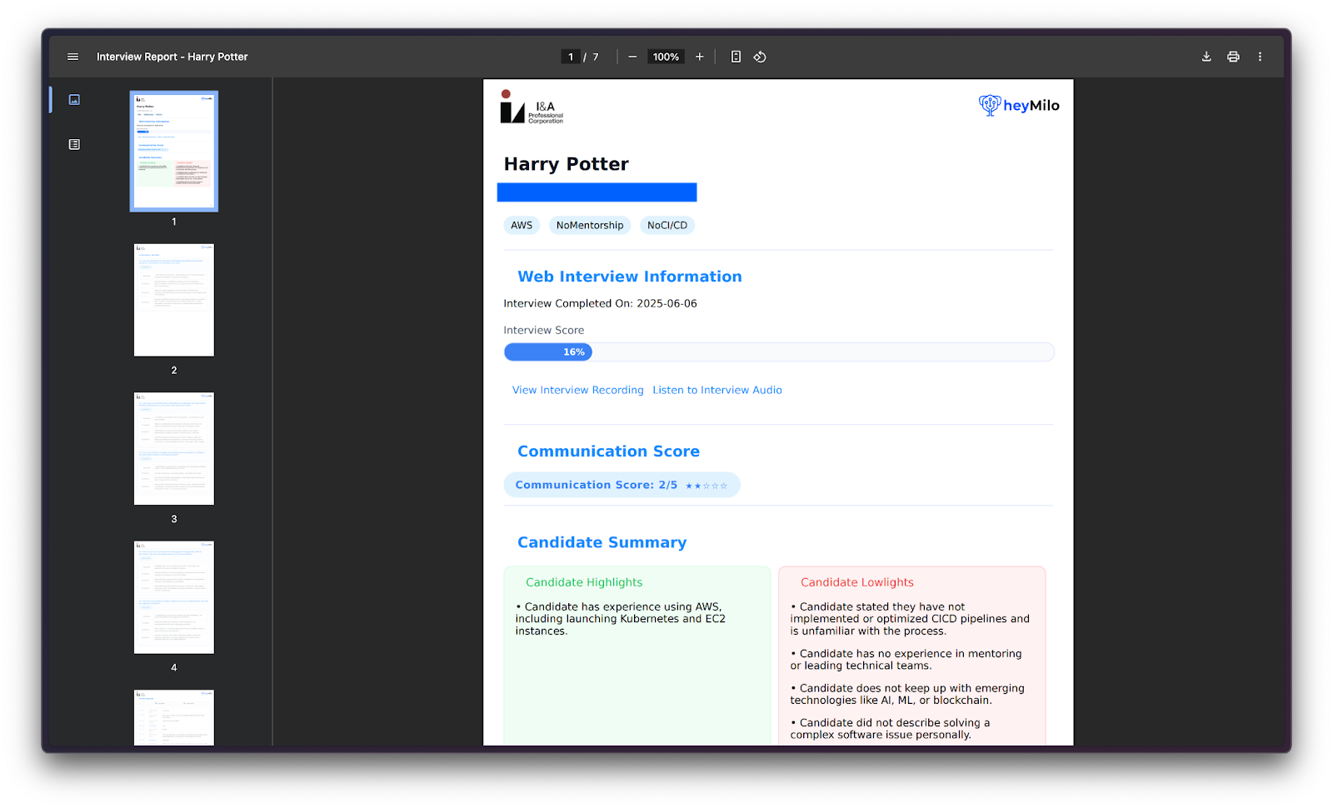Download the Interview Report PDF

coord(1206,57)
